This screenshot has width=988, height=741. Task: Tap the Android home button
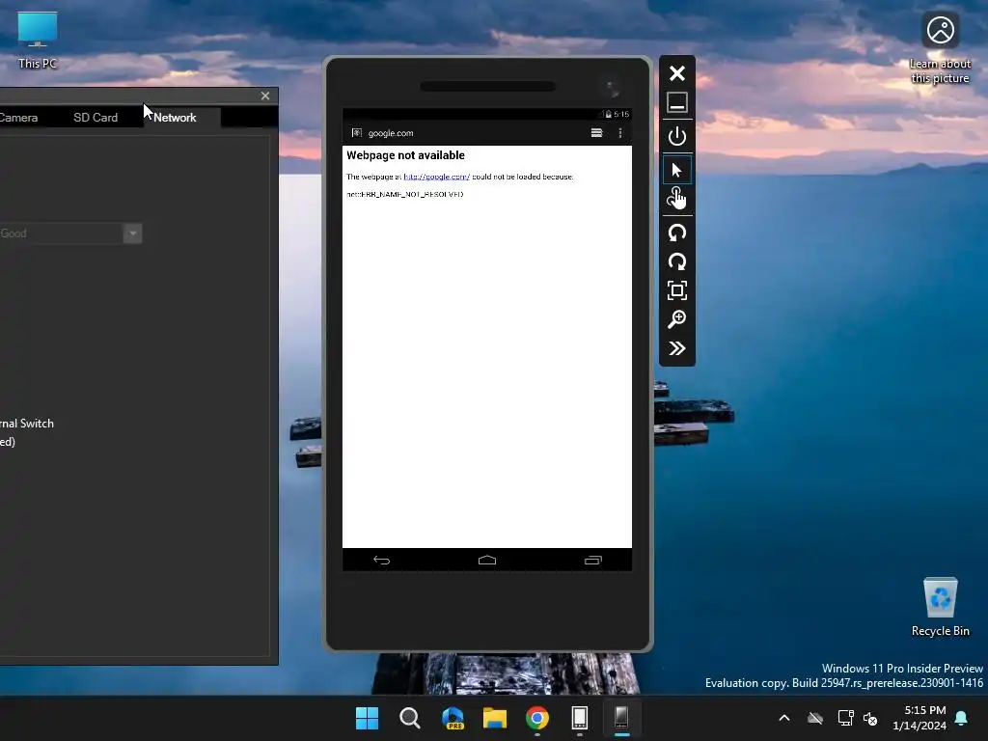click(487, 560)
